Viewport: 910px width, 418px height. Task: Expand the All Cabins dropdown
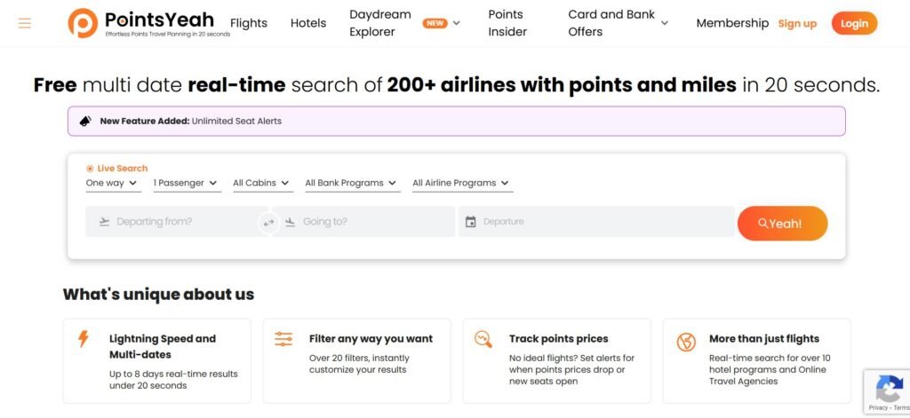coord(260,183)
